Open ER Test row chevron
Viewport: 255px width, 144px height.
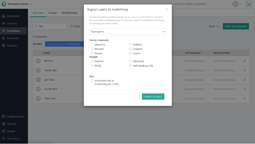tap(245, 61)
